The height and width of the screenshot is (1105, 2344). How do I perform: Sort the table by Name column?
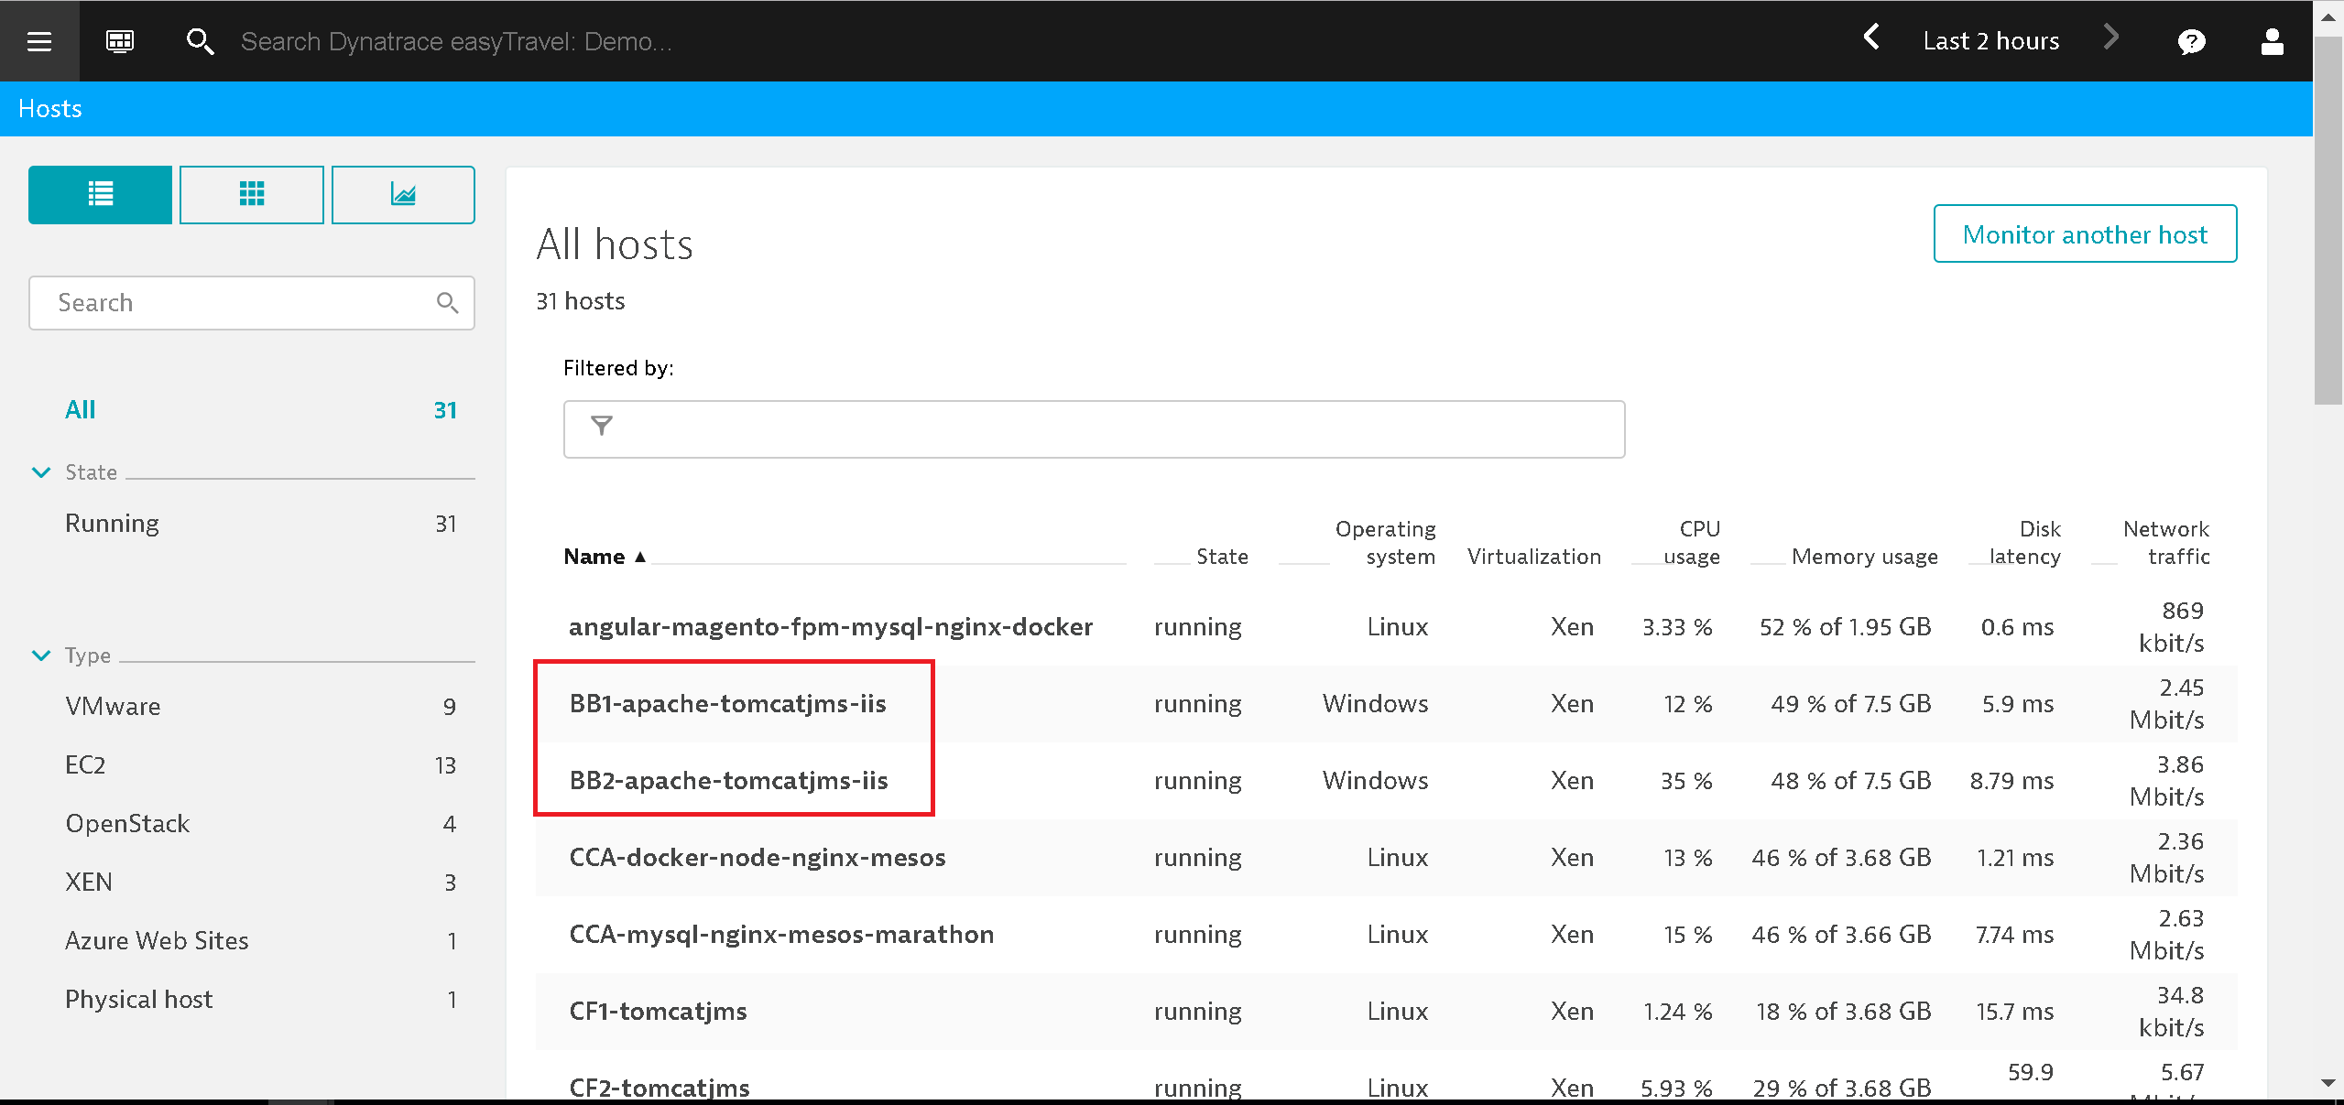[594, 557]
